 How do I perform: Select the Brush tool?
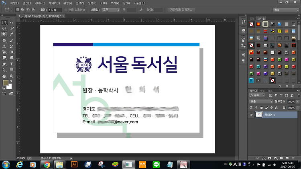(x=12, y=41)
